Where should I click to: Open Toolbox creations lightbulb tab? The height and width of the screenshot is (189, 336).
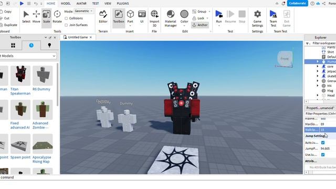click(x=49, y=46)
